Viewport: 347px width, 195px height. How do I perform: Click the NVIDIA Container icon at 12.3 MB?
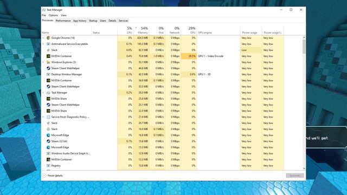[48, 160]
